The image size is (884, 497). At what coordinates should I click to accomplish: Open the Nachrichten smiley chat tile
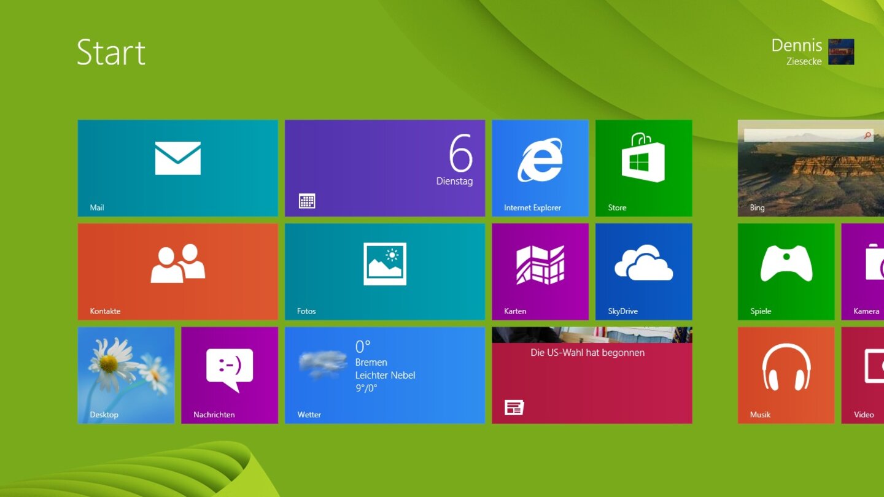[x=230, y=375]
